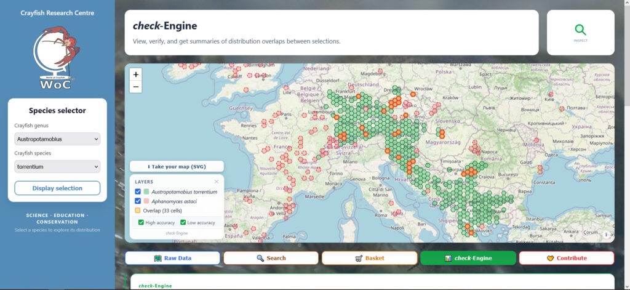Viewport: 630px width, 290px height.
Task: Click the heart icon on Contribute
Action: 550,258
